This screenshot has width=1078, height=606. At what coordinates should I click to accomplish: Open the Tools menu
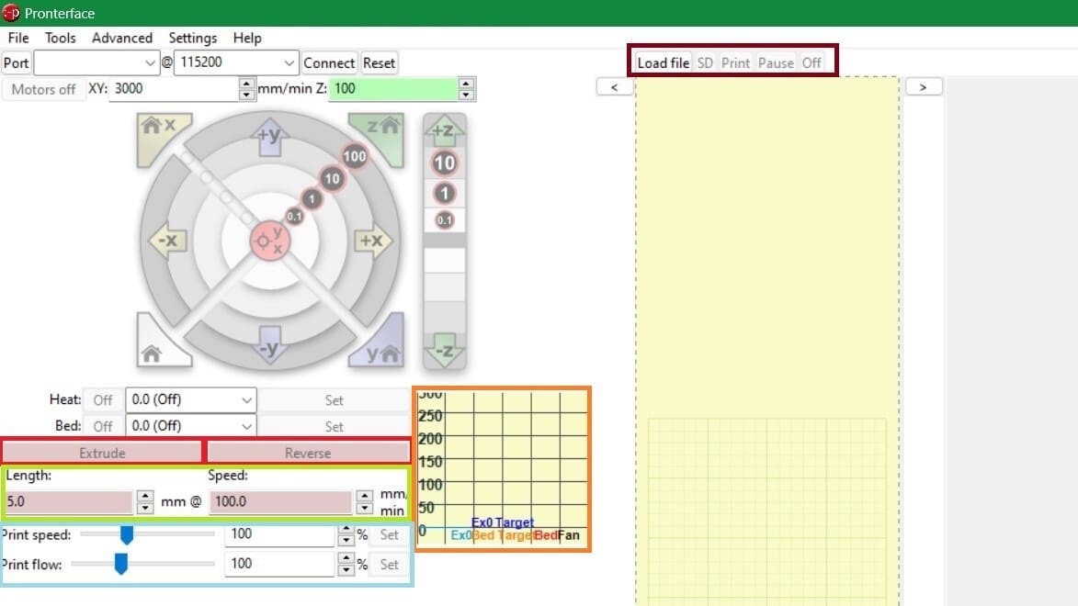click(x=61, y=38)
